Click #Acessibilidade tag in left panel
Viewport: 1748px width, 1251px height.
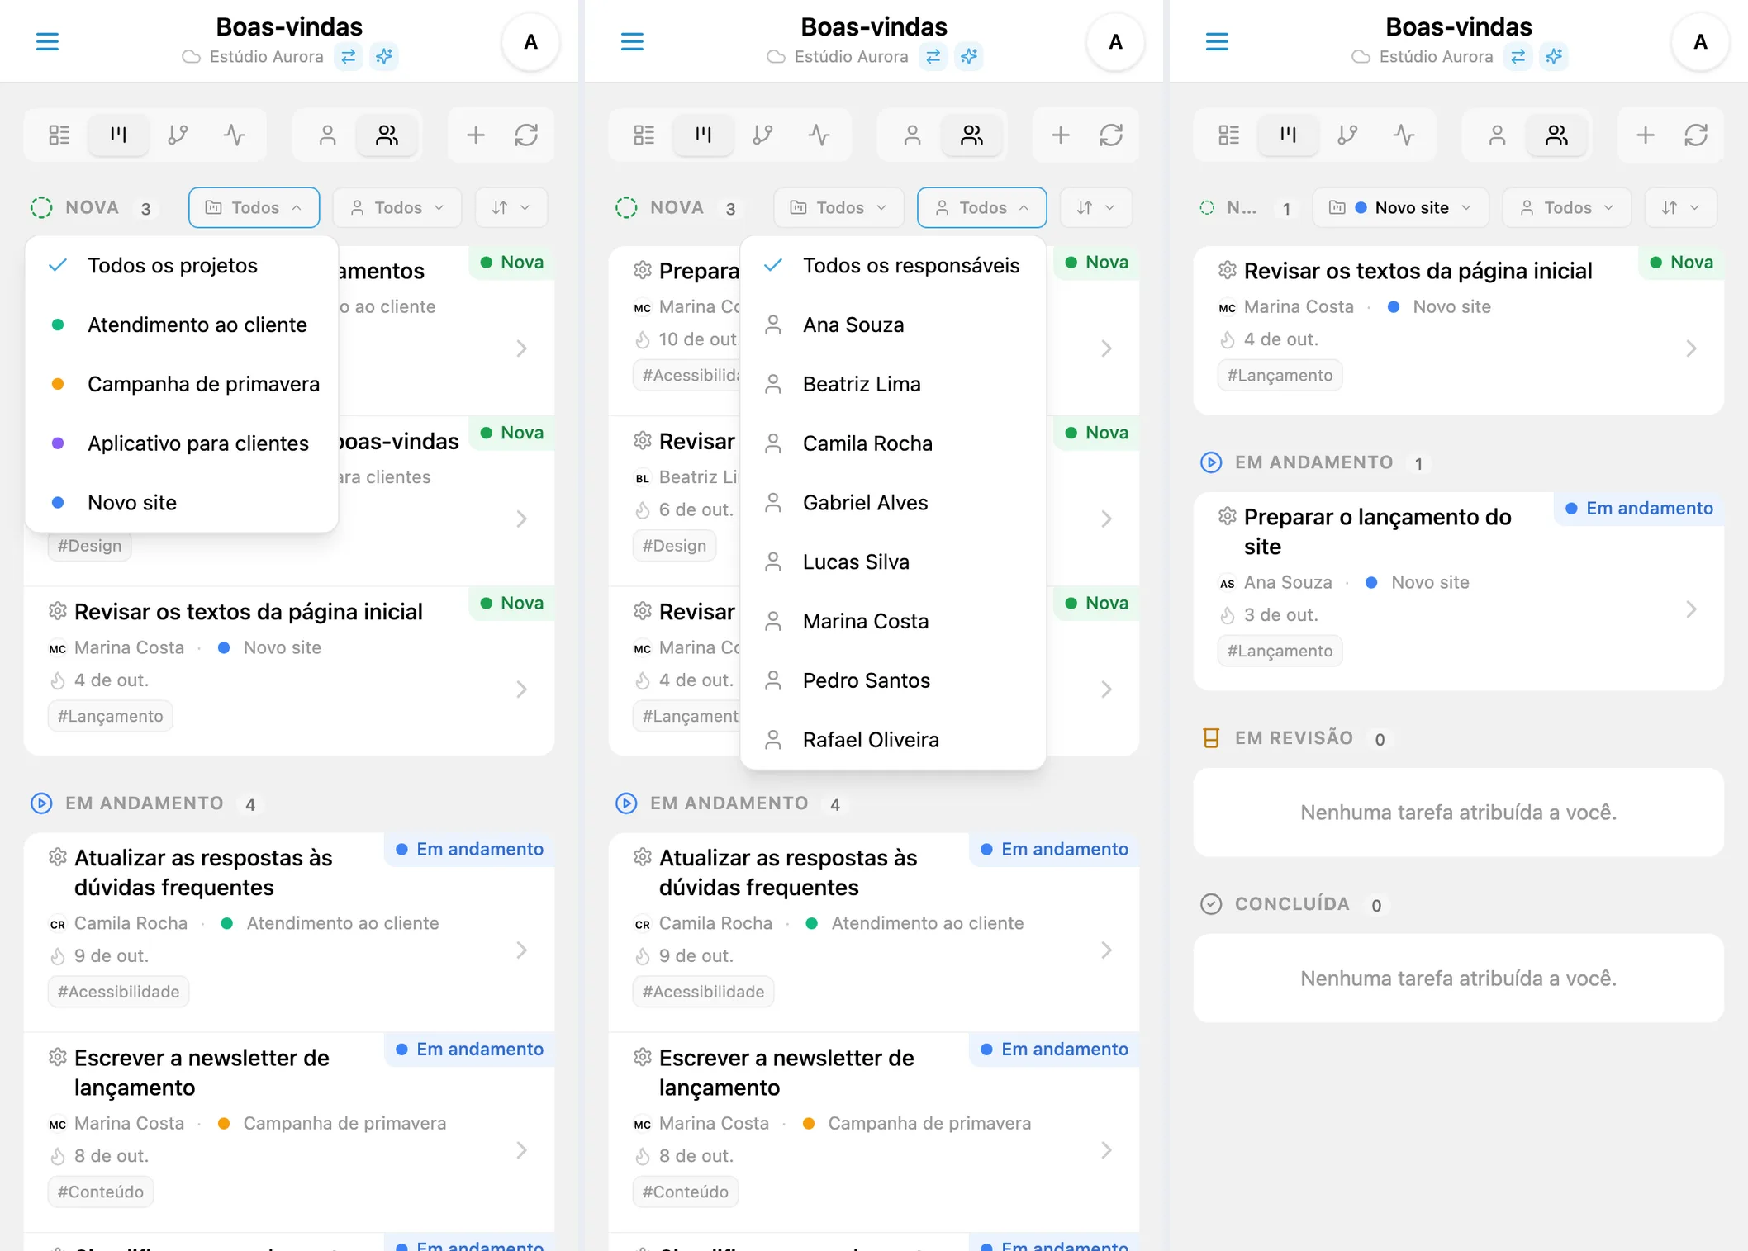pos(118,992)
